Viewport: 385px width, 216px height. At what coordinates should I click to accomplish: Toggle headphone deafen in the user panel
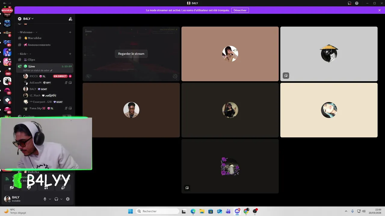(x=56, y=199)
